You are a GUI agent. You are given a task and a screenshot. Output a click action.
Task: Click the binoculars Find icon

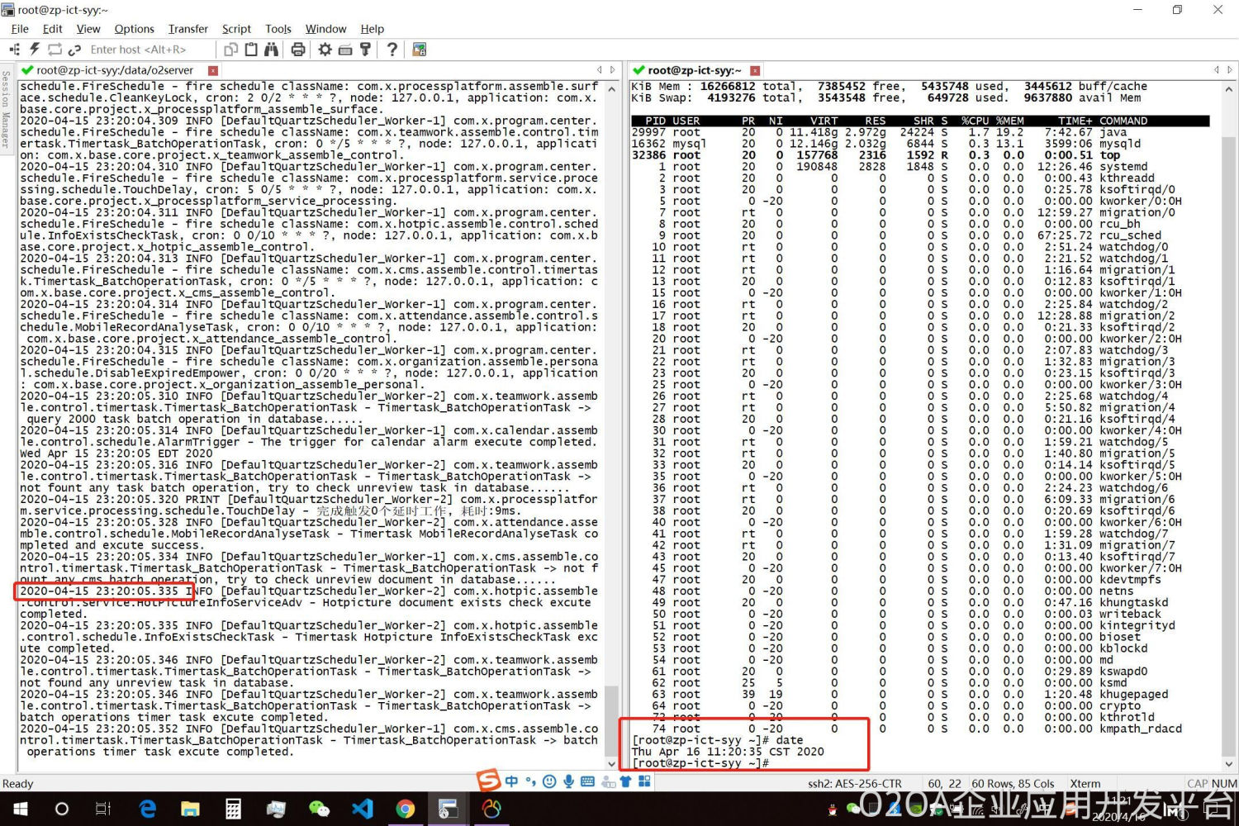[271, 50]
